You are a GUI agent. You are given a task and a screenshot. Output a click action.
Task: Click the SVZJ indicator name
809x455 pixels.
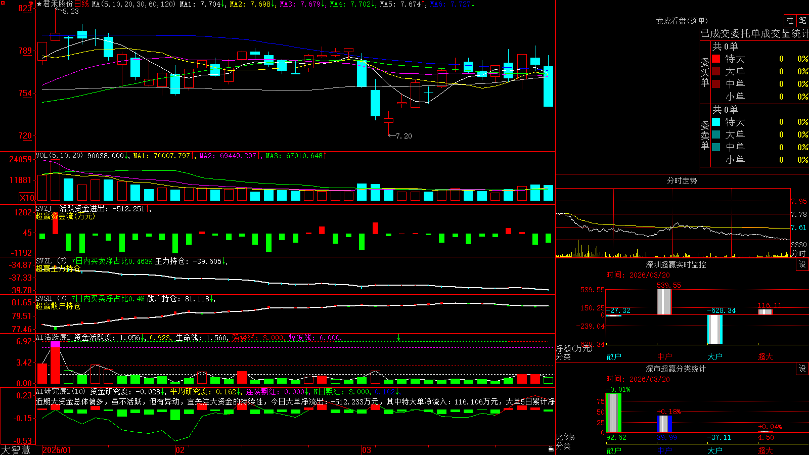tap(44, 208)
